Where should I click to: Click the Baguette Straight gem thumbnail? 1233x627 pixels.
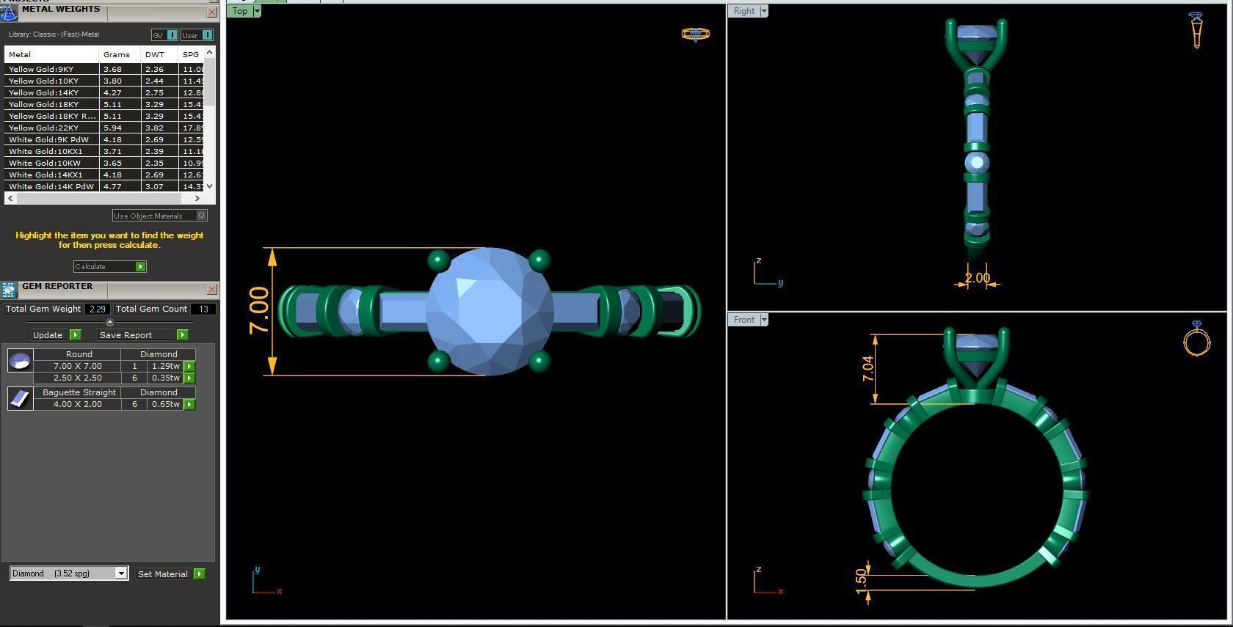coord(20,398)
